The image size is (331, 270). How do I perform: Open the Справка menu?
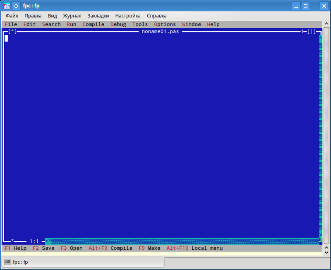[x=157, y=16]
